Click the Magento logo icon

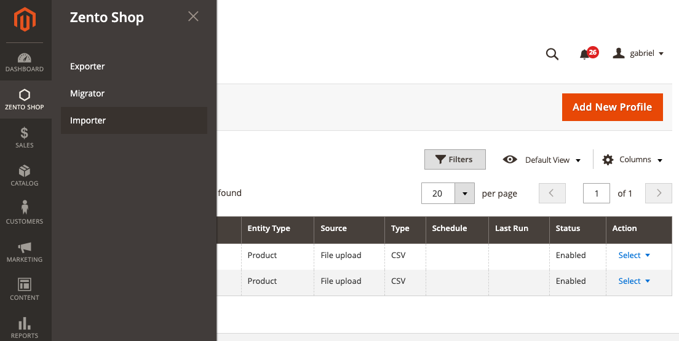(25, 20)
